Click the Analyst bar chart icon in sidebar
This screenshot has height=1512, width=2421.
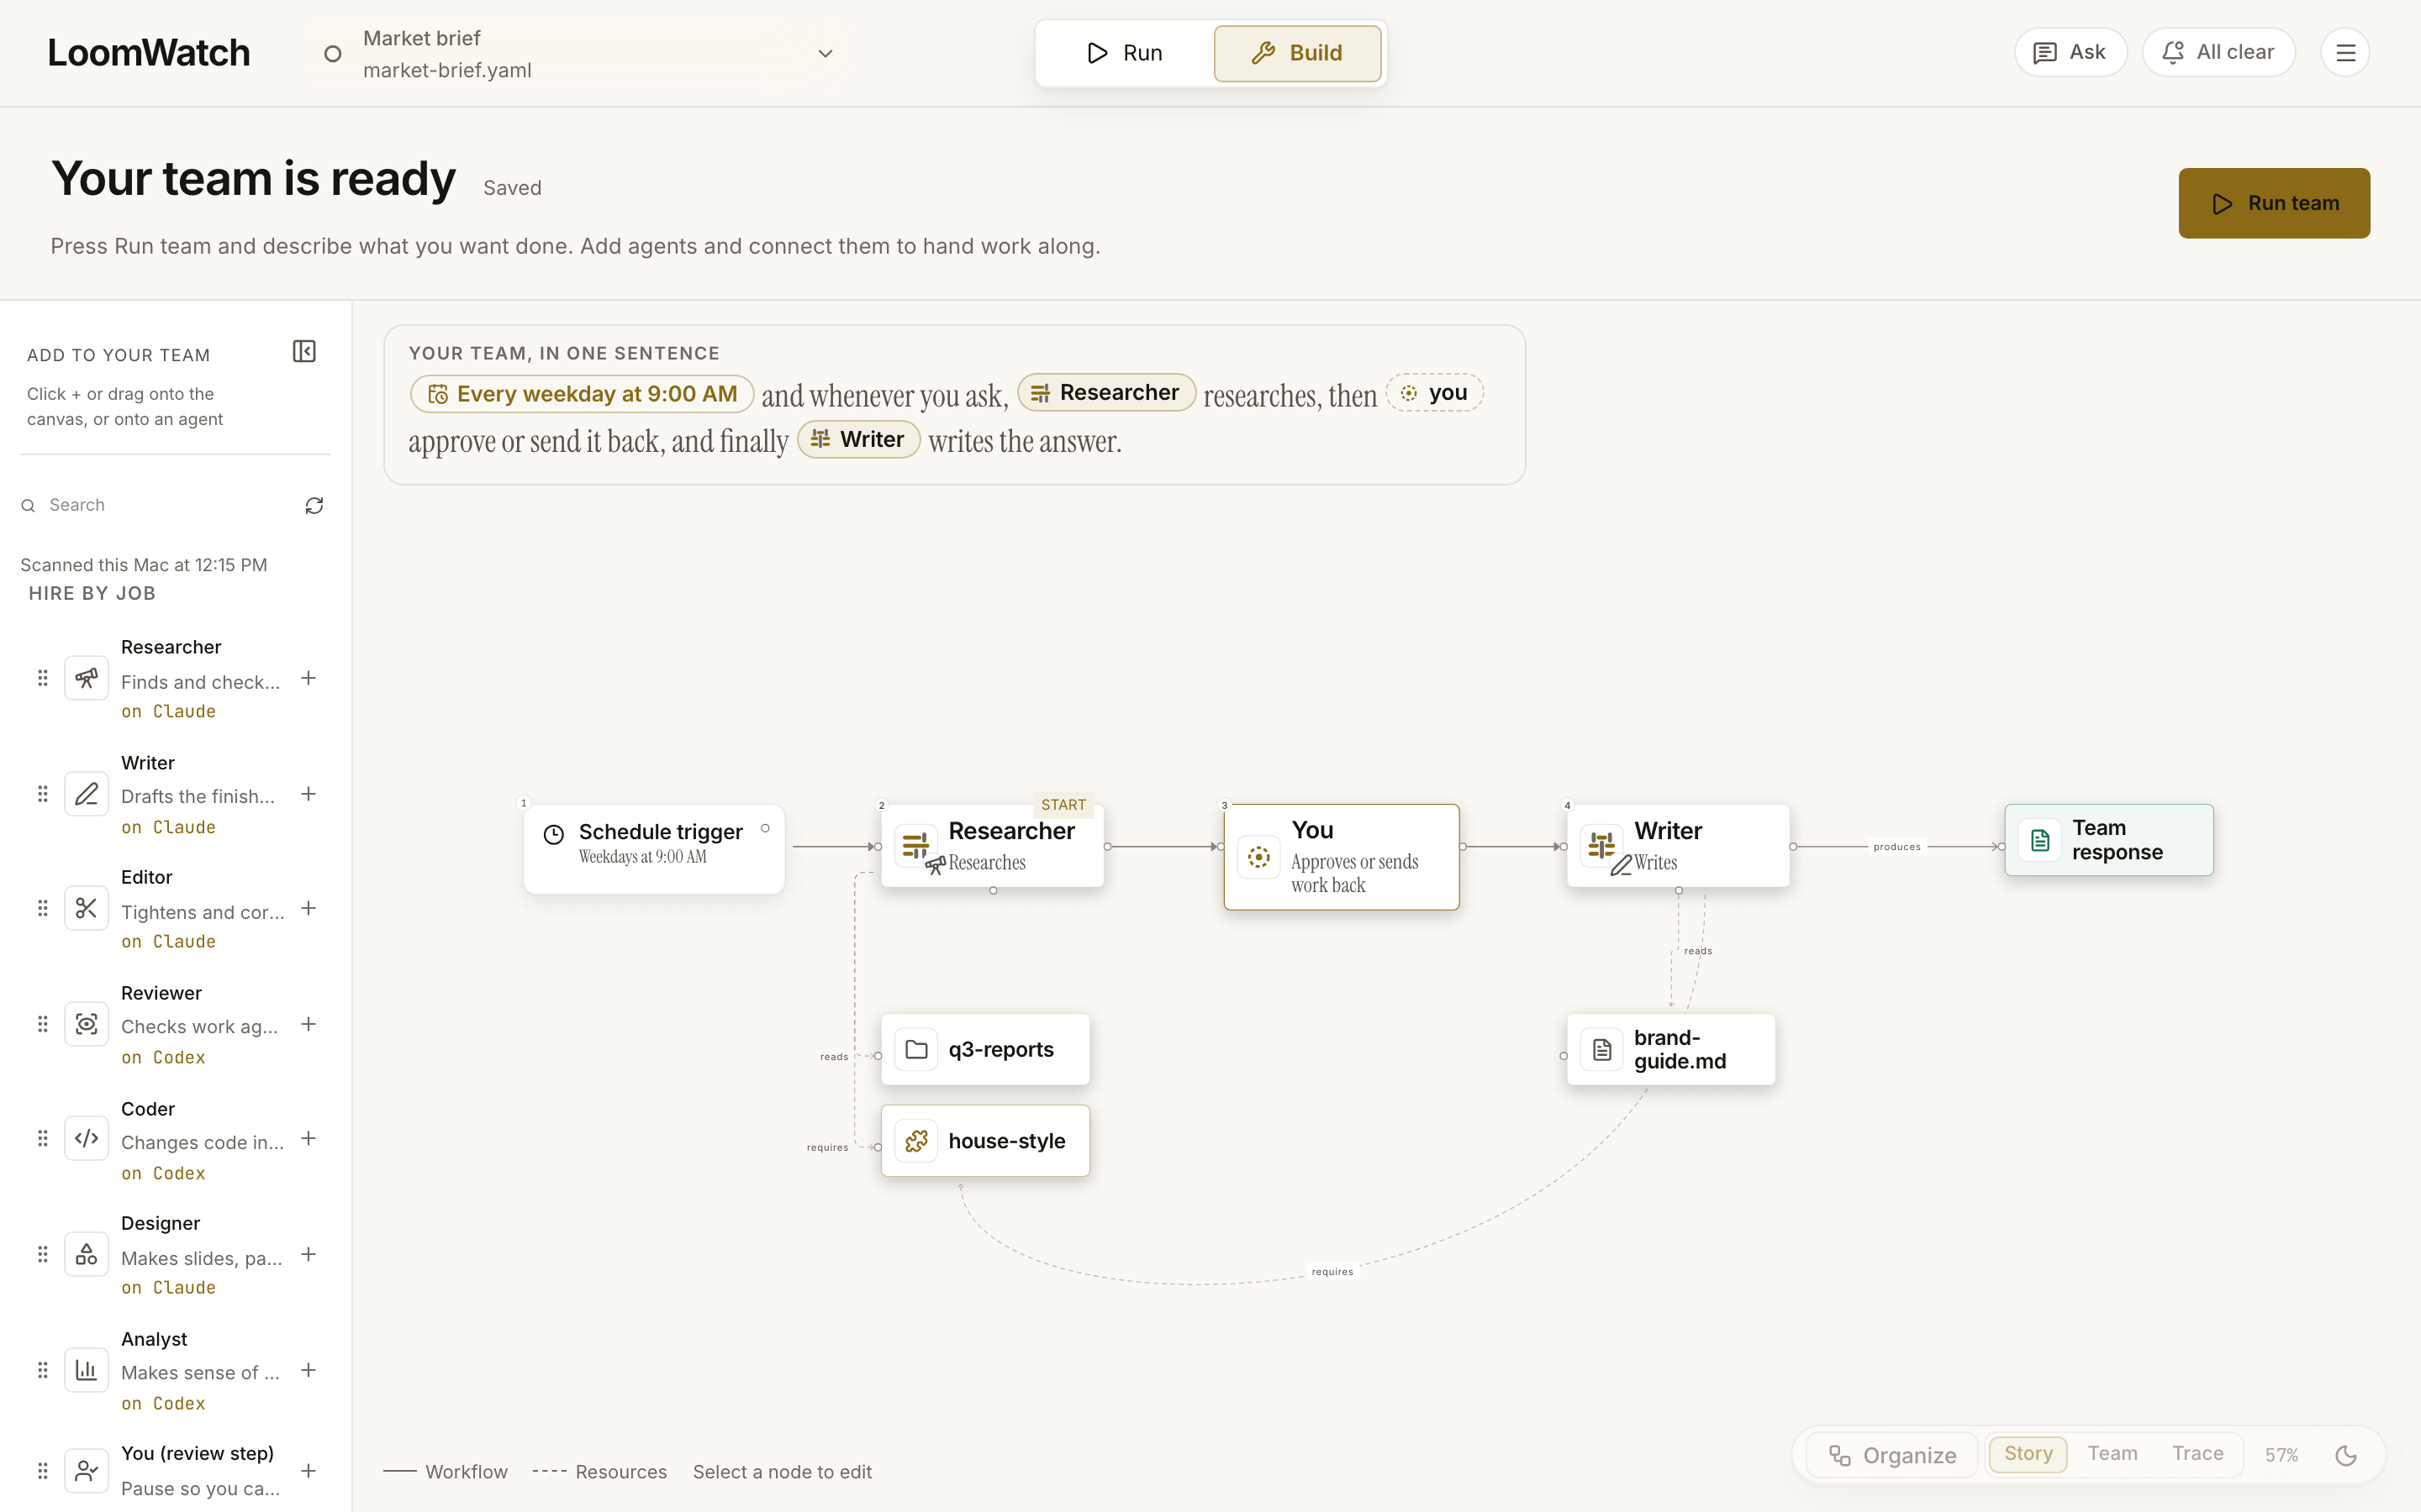[87, 1370]
